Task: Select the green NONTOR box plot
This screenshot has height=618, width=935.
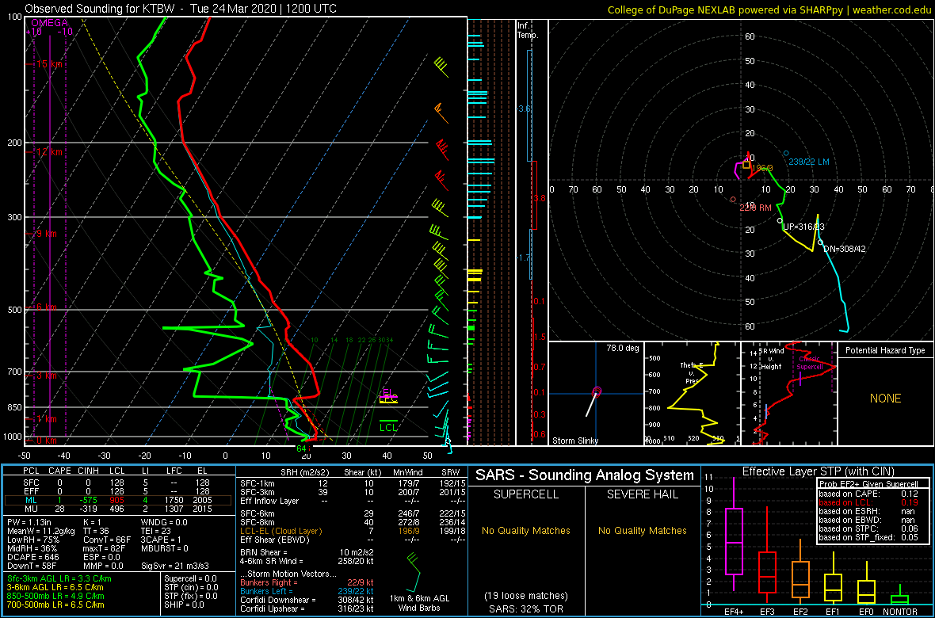Action: (900, 593)
